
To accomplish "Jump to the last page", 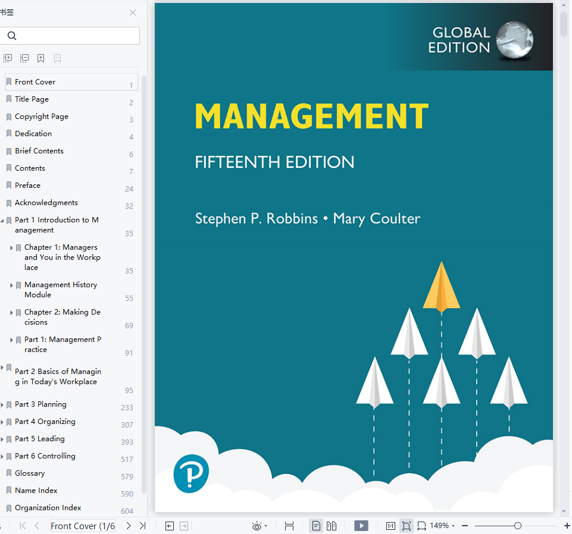I will pyautogui.click(x=143, y=526).
